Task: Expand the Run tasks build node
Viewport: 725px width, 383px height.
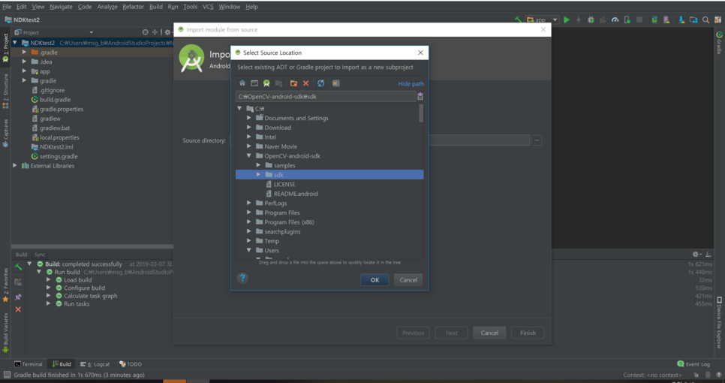Action: [49, 304]
